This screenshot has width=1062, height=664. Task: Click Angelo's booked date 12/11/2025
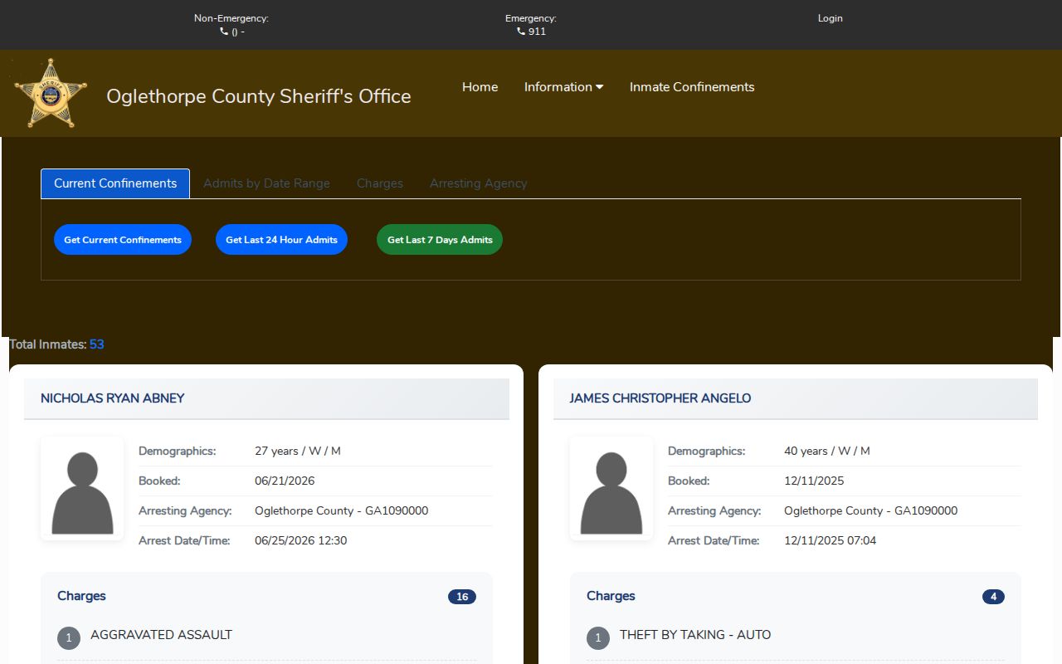point(814,481)
